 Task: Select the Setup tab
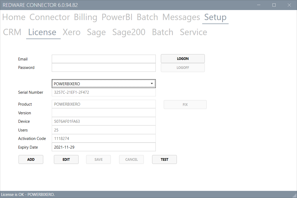[x=215, y=17]
